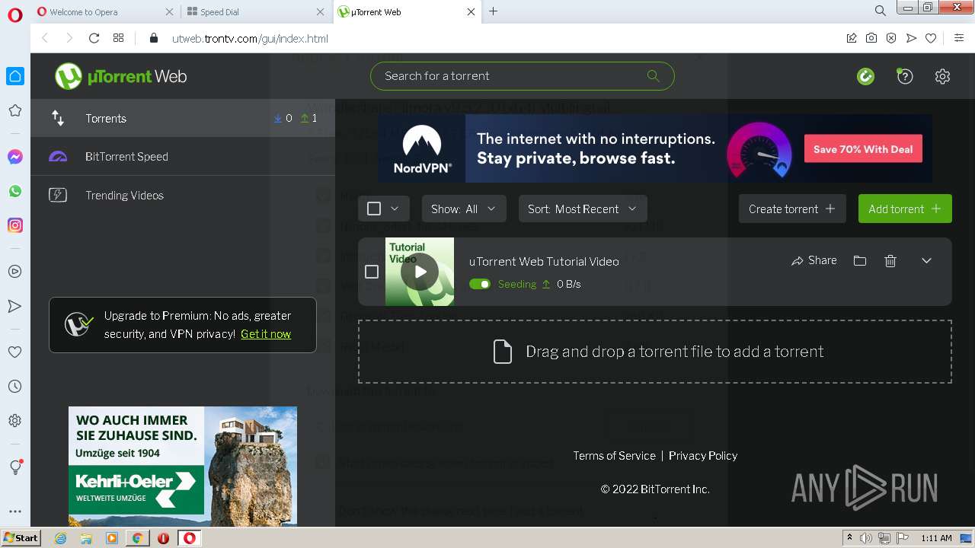Click the green magnet icon in uTorrent header

[x=865, y=76]
